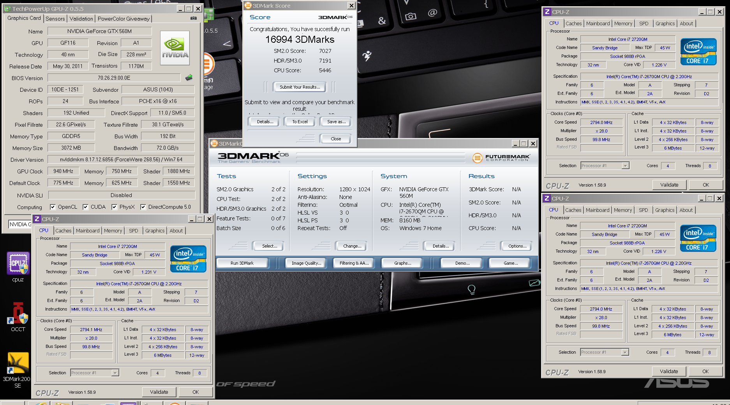Image resolution: width=730 pixels, height=405 pixels.
Task: Click the 16994 3DMarks score text
Action: tap(300, 40)
